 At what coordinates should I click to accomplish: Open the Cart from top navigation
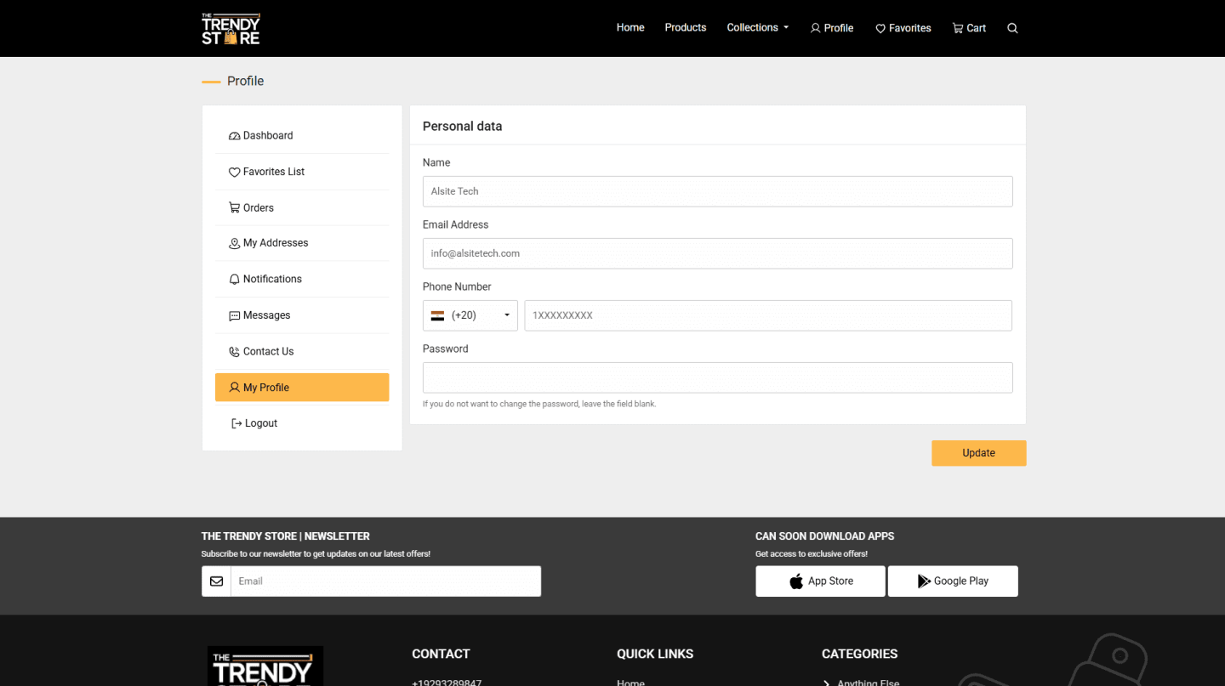(x=969, y=28)
